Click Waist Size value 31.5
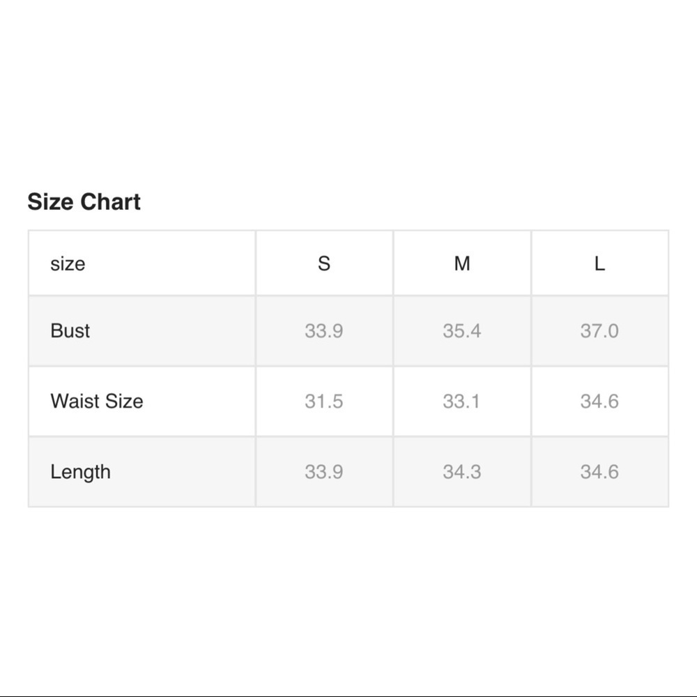 coord(323,401)
